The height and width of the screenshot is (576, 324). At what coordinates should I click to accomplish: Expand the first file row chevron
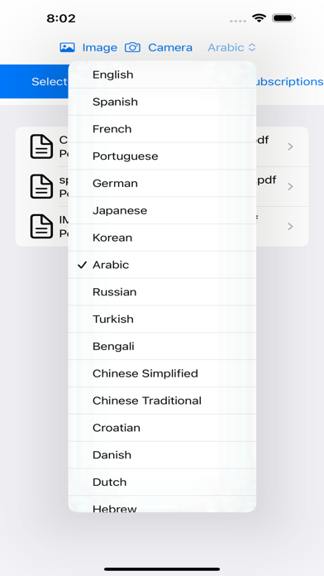pos(291,146)
